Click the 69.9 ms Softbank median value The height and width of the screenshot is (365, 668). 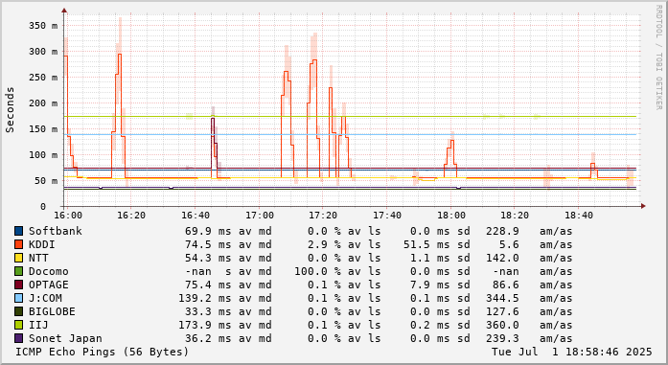pos(208,231)
